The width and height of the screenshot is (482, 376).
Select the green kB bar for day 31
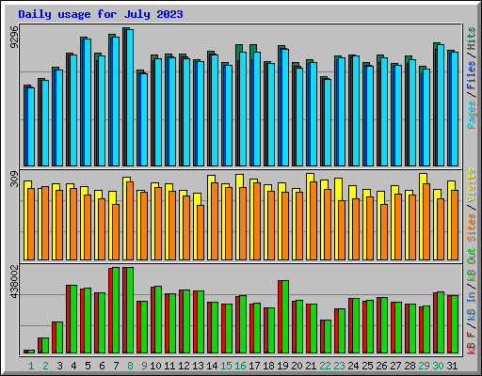(455, 324)
